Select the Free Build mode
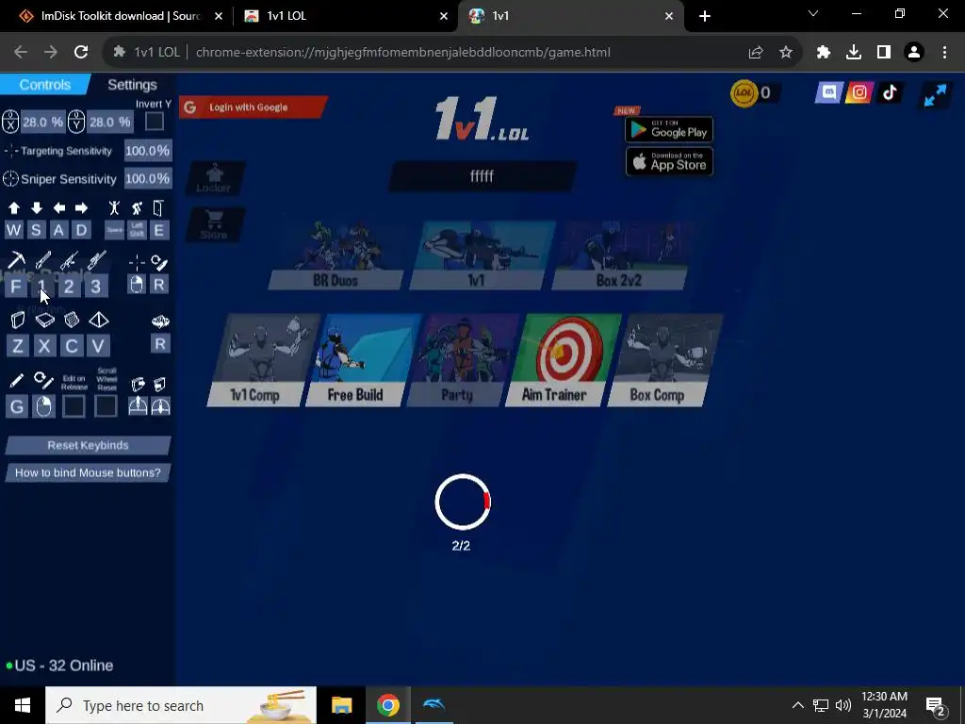965x724 pixels. click(x=362, y=360)
